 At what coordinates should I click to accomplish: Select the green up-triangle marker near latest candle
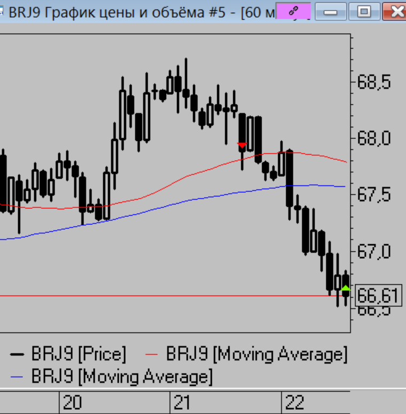(x=346, y=289)
